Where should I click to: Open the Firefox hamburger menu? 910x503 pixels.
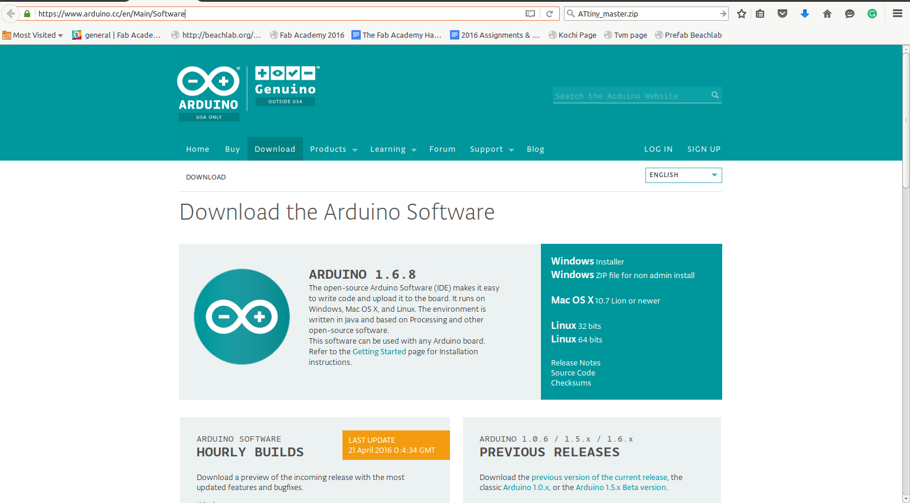[x=898, y=14]
